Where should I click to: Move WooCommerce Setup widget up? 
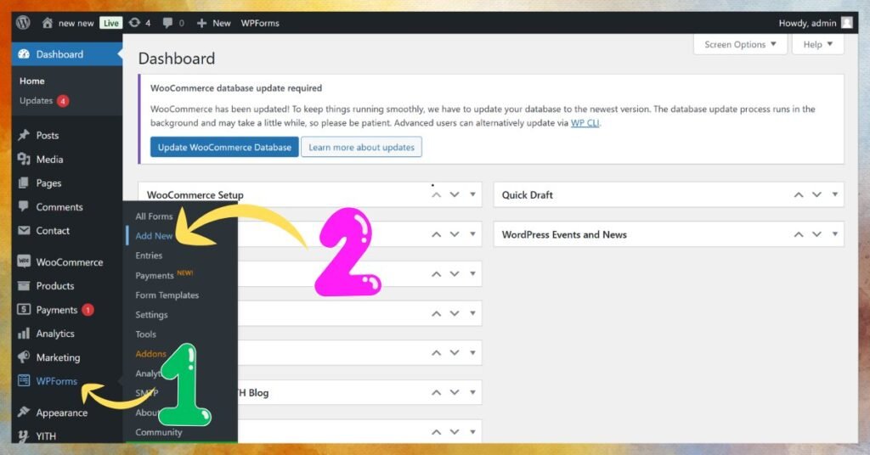click(x=436, y=194)
